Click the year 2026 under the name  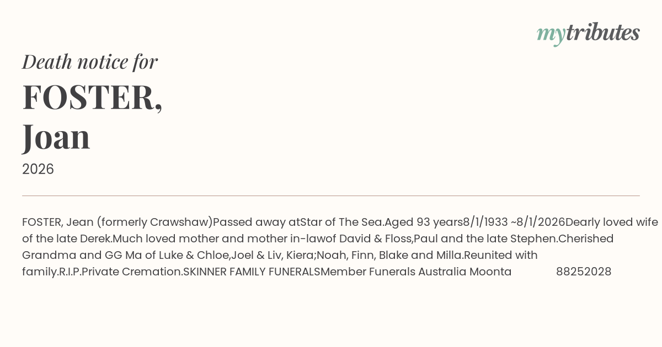(x=38, y=169)
